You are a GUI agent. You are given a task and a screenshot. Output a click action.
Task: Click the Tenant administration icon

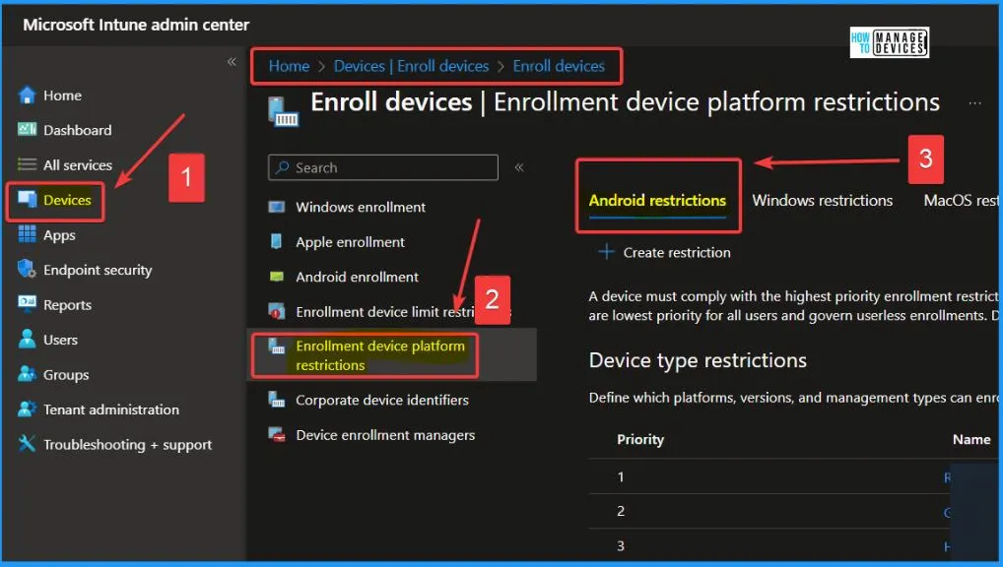(27, 409)
